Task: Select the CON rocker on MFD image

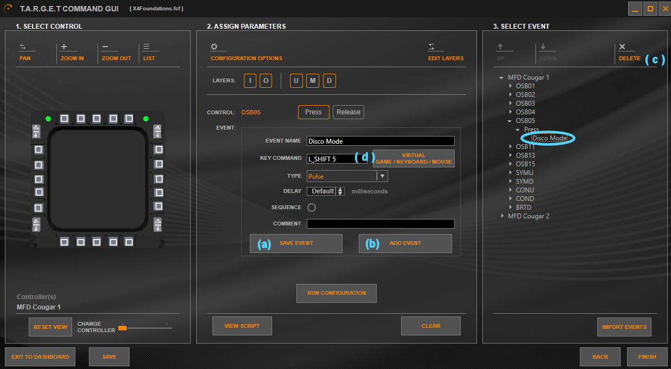Action: pyautogui.click(x=158, y=224)
